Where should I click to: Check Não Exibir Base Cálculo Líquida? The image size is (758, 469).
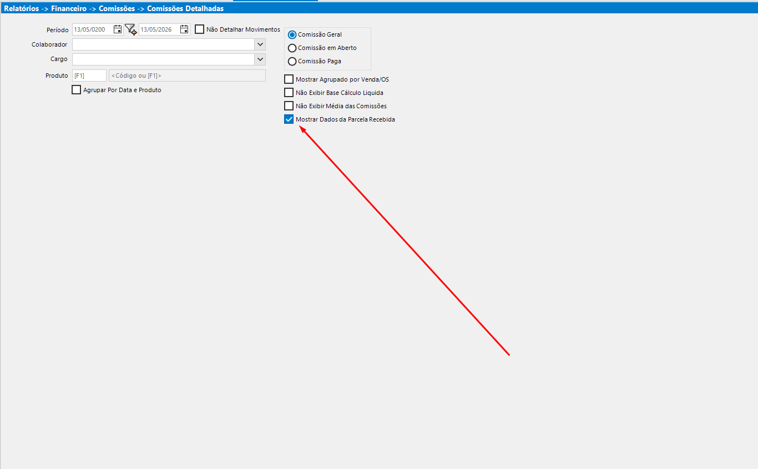(x=289, y=93)
